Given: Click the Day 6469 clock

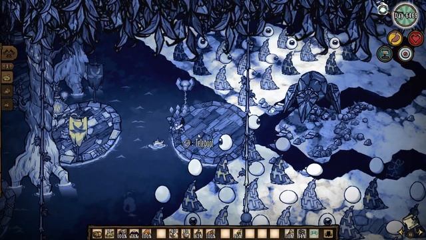Looking at the screenshot, I should pos(406,16).
